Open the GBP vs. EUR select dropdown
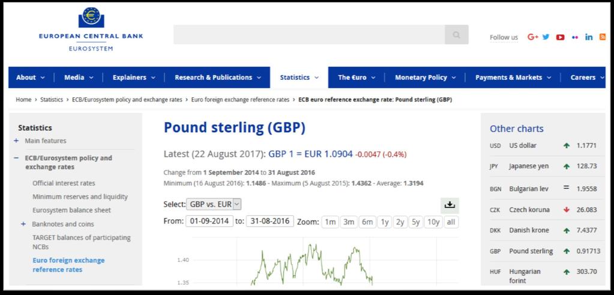Image resolution: width=614 pixels, height=295 pixels. pos(214,204)
